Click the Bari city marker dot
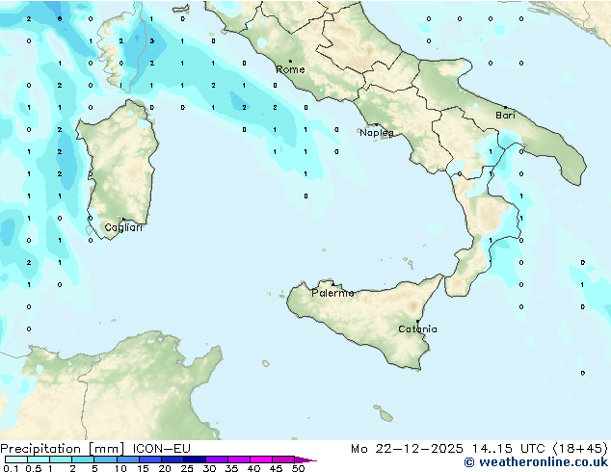Viewport: 611px width, 472px height. pos(505,107)
